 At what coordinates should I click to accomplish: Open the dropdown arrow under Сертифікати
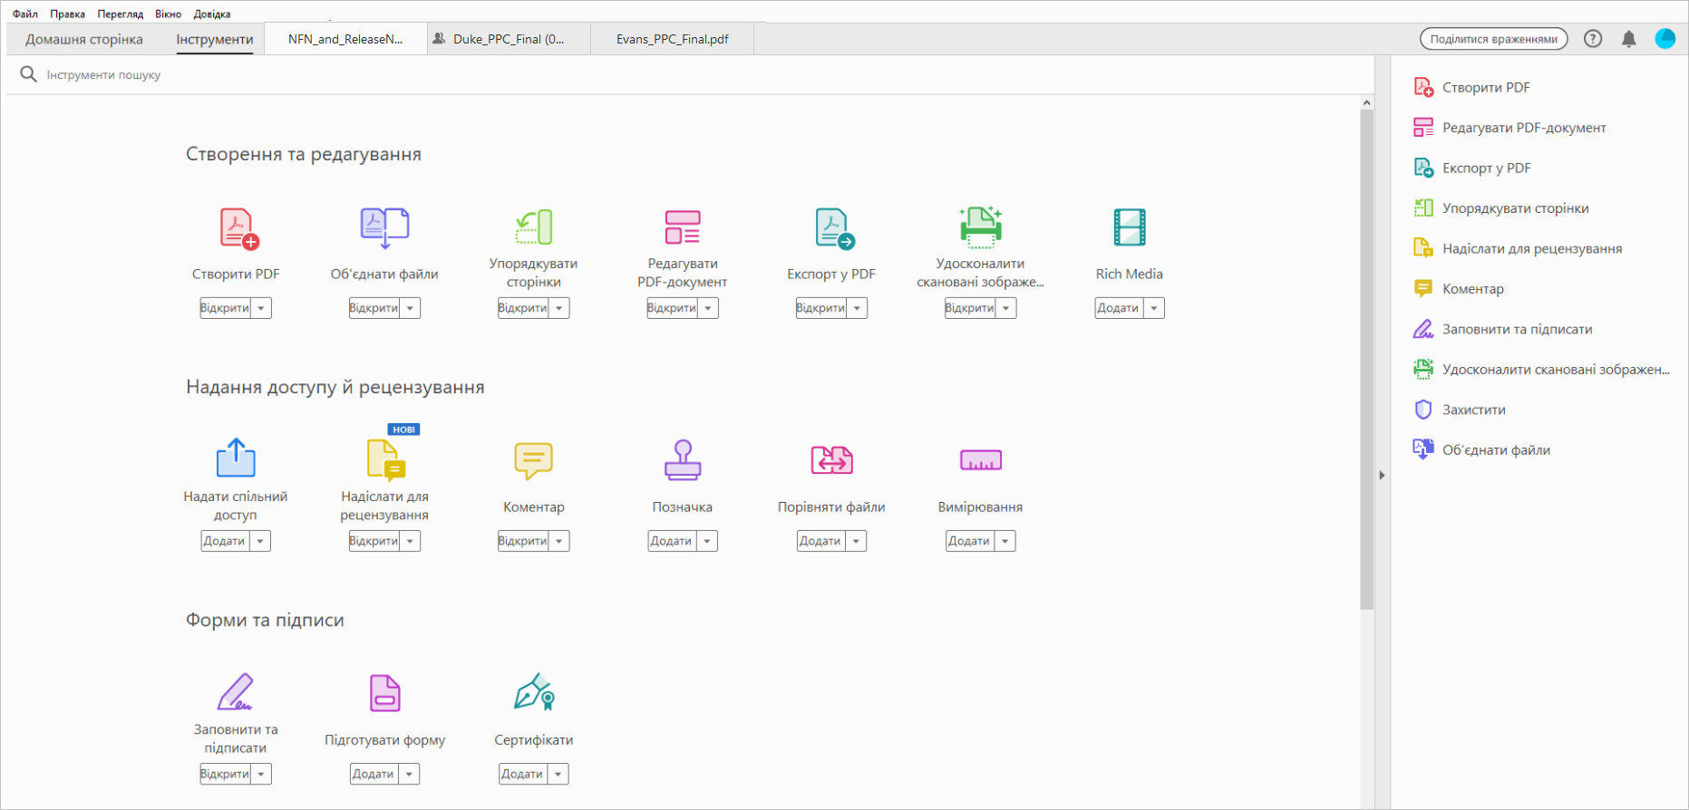click(x=558, y=774)
